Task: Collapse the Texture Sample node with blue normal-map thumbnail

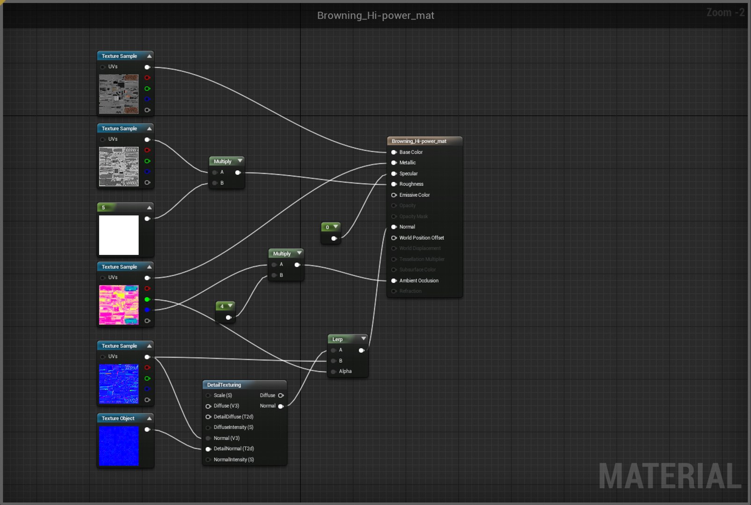Action: click(x=149, y=346)
